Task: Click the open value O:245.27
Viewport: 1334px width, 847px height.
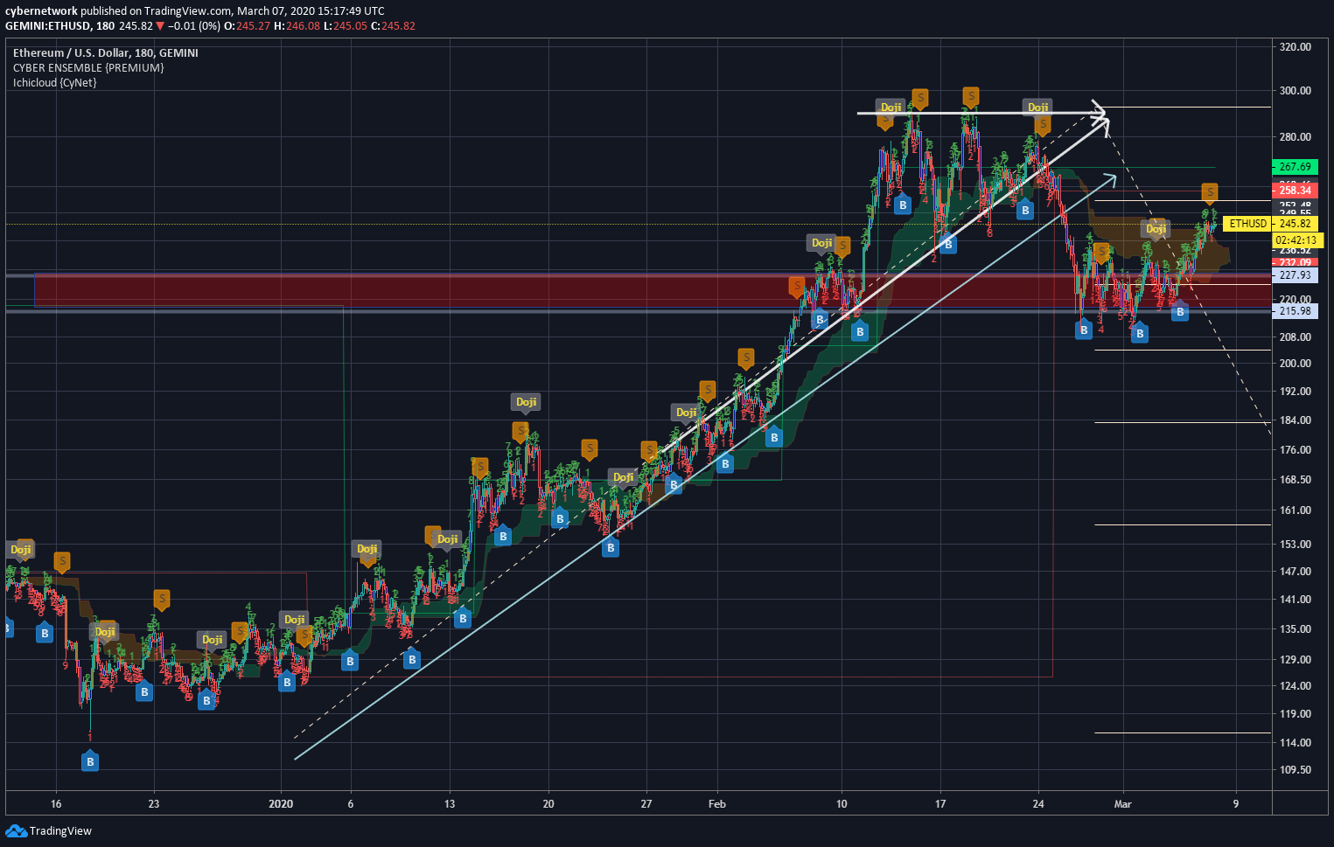Action: (x=247, y=26)
